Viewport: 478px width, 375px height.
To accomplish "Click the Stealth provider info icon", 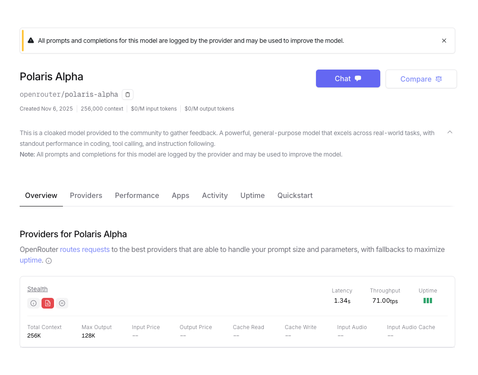I will click(33, 303).
